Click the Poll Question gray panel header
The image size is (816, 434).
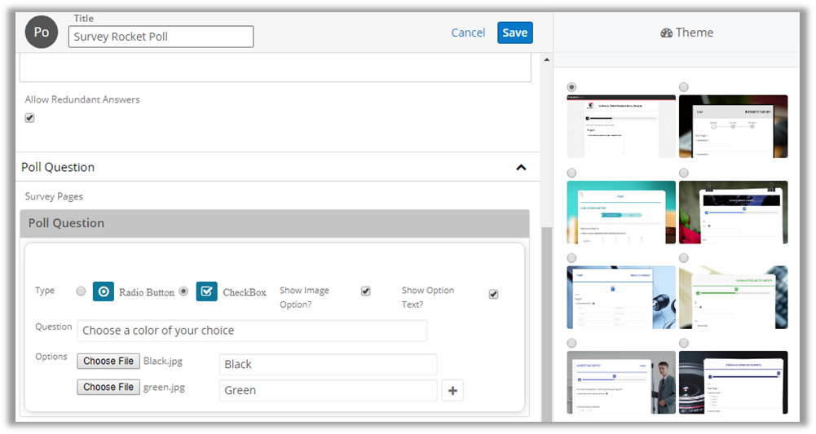[x=275, y=223]
